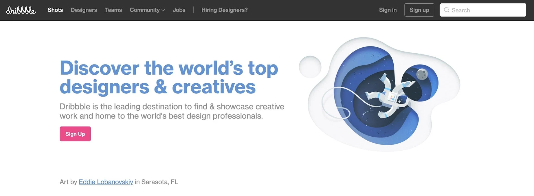
Task: Go to the Designers page
Action: (x=84, y=10)
